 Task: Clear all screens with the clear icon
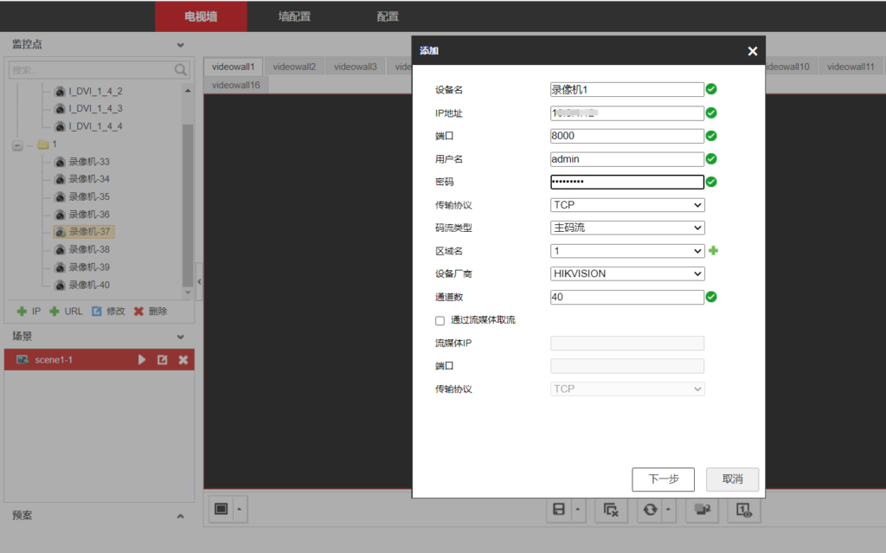point(611,511)
